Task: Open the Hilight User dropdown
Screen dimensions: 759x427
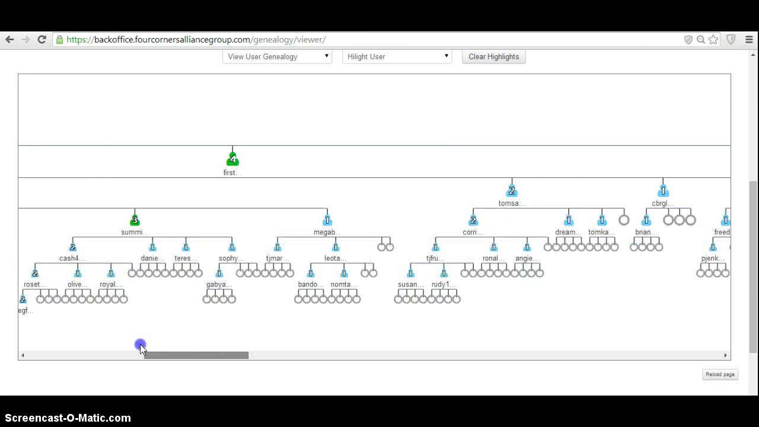Action: point(397,56)
